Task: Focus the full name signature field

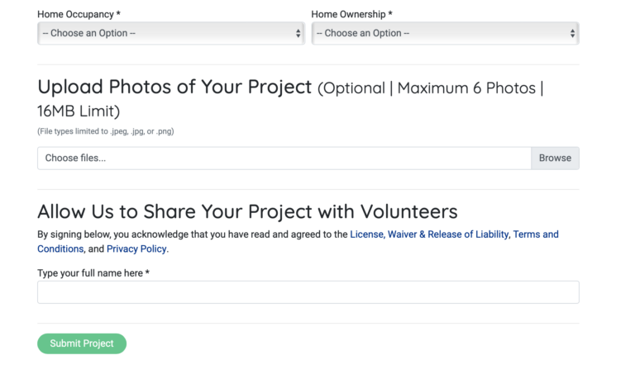Action: (308, 292)
